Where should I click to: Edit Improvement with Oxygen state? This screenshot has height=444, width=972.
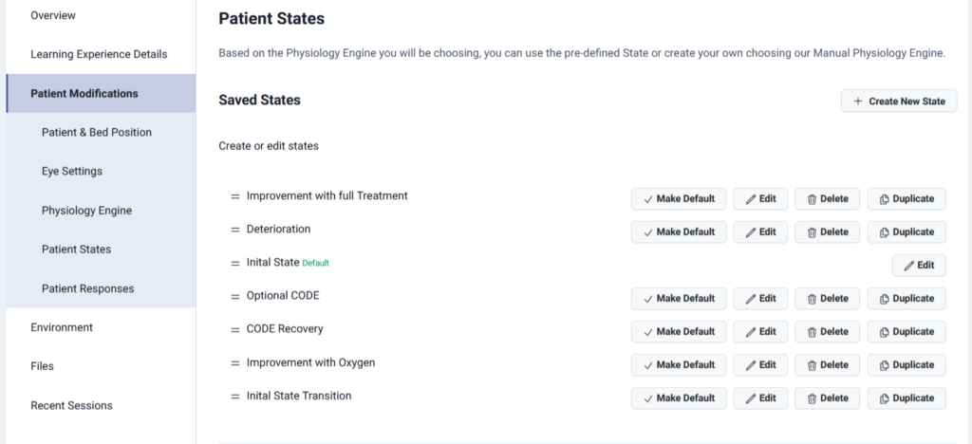tap(760, 365)
